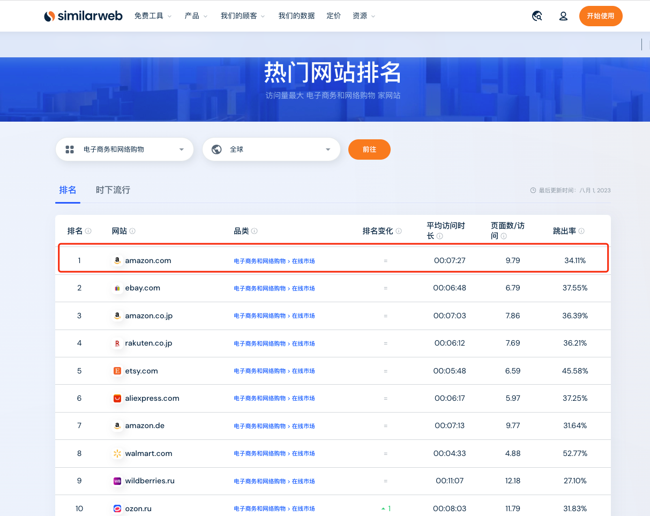Open the ozon.ru site link

tap(139, 508)
